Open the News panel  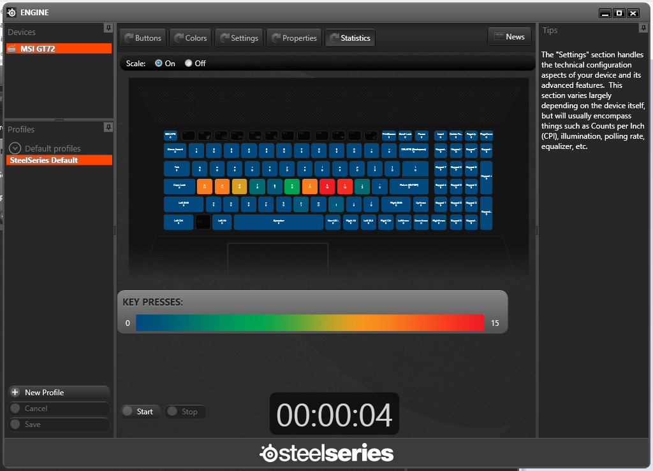click(510, 36)
